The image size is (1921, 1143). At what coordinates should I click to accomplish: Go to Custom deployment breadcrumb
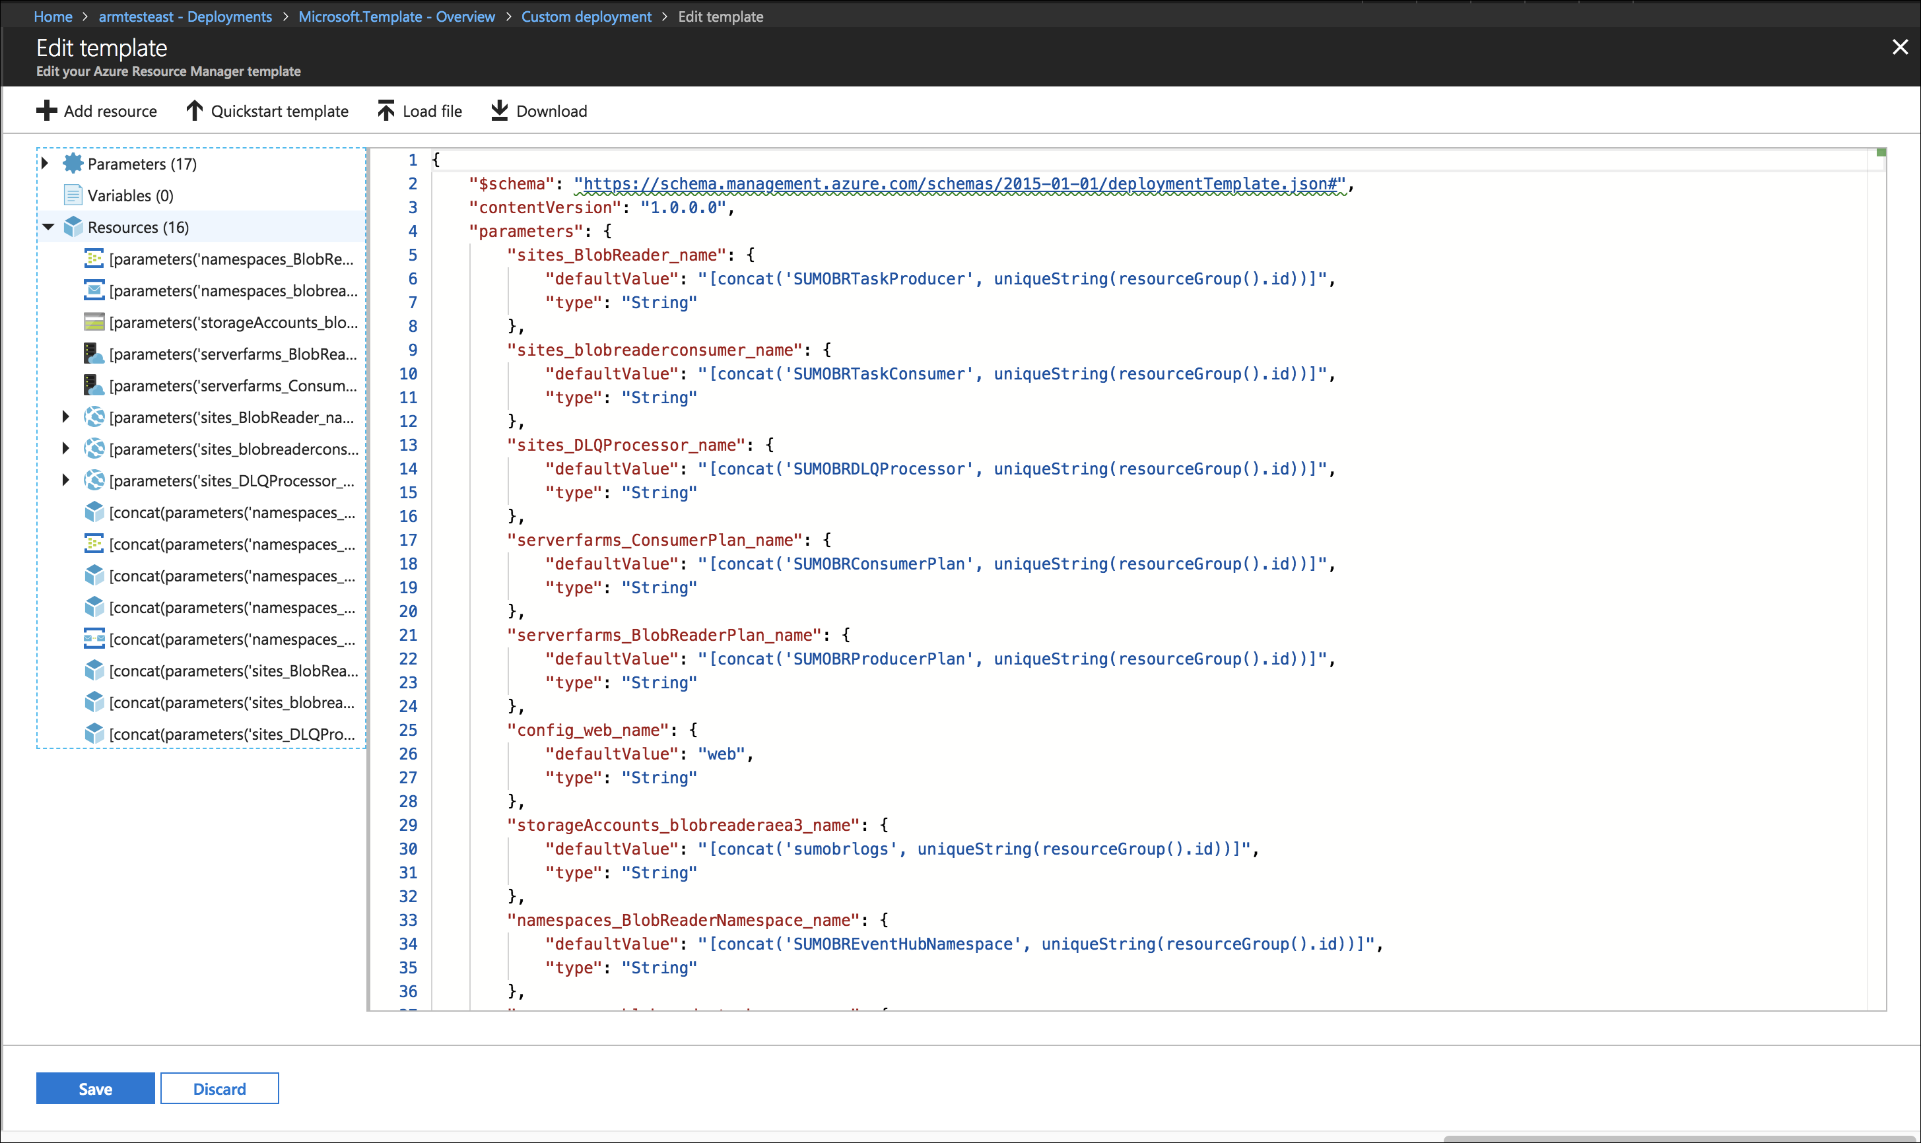coord(586,16)
